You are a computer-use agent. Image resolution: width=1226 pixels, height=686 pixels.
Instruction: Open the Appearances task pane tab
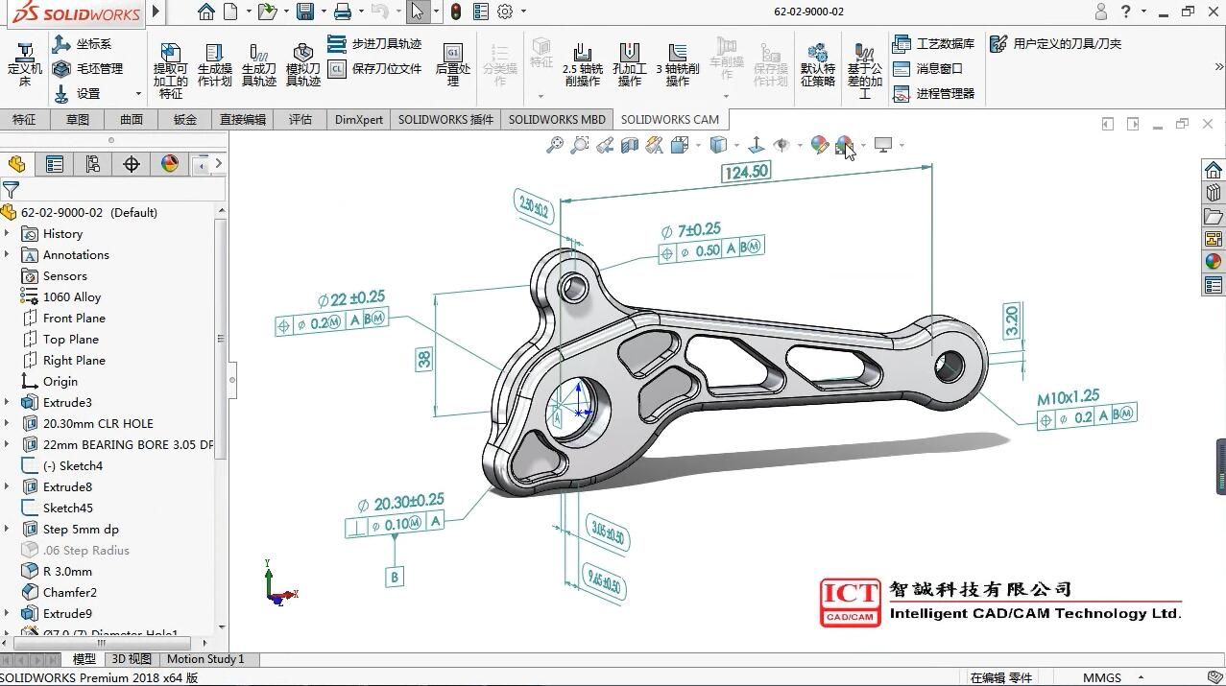pos(1214,262)
